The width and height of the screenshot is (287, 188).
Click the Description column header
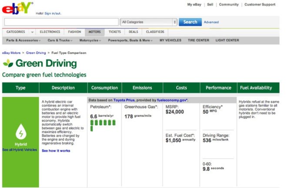point(63,88)
